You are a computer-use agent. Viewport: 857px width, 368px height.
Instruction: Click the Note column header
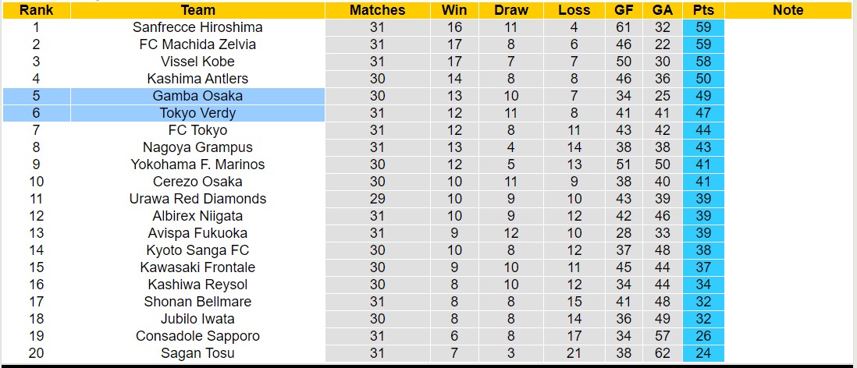click(x=788, y=10)
